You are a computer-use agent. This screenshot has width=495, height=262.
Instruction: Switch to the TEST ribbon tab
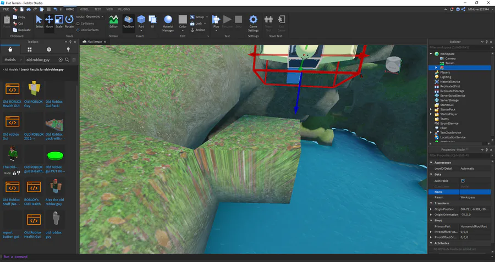point(98,9)
